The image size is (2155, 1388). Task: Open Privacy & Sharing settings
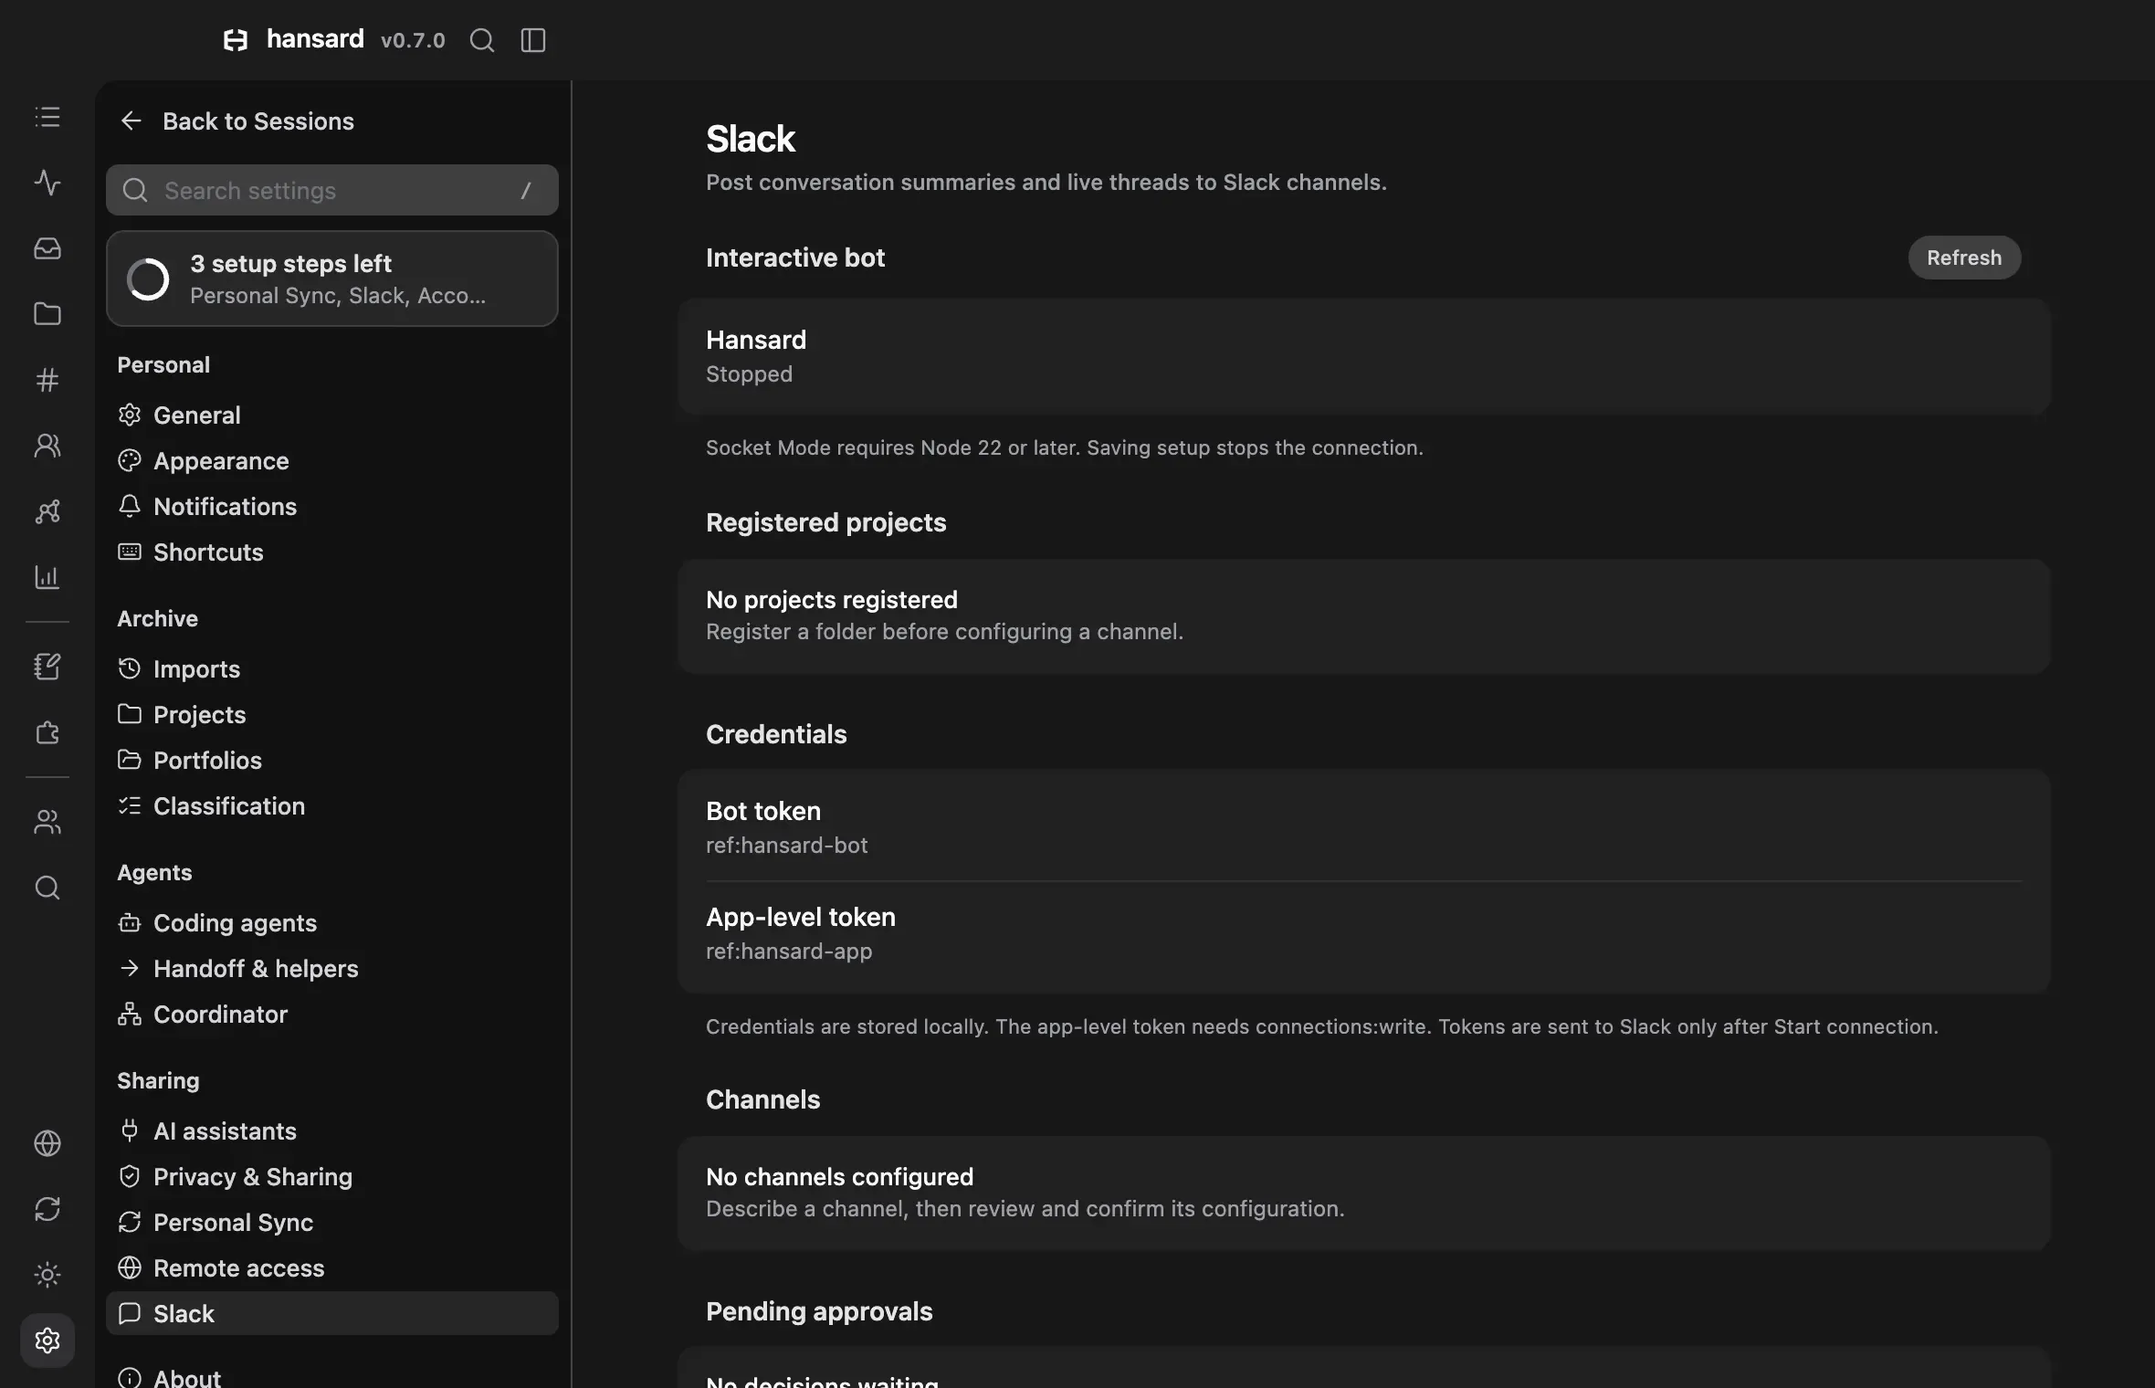point(332,1177)
